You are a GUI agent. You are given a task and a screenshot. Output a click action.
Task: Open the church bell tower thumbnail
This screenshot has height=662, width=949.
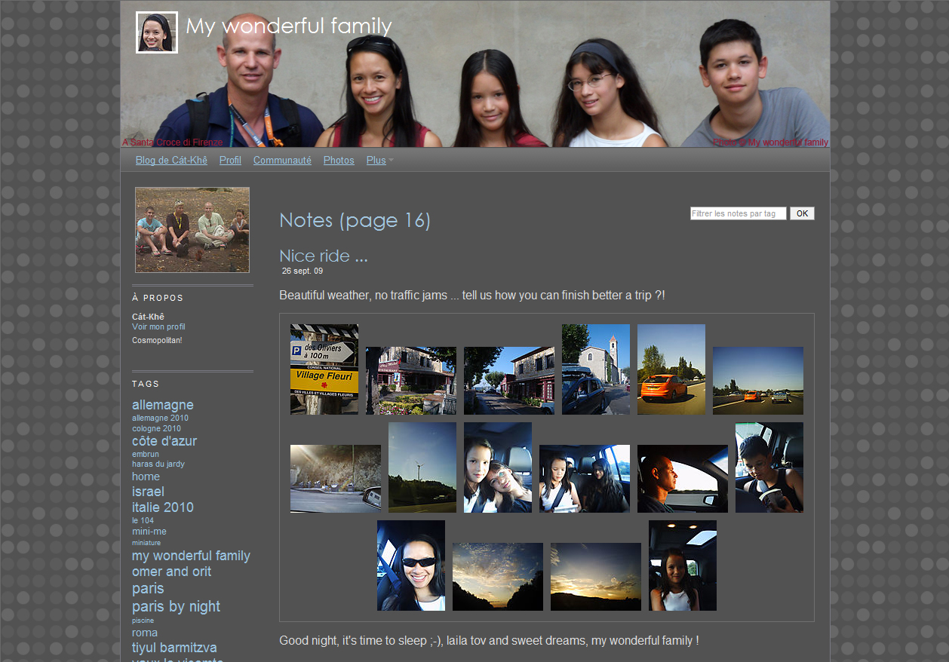click(x=596, y=369)
